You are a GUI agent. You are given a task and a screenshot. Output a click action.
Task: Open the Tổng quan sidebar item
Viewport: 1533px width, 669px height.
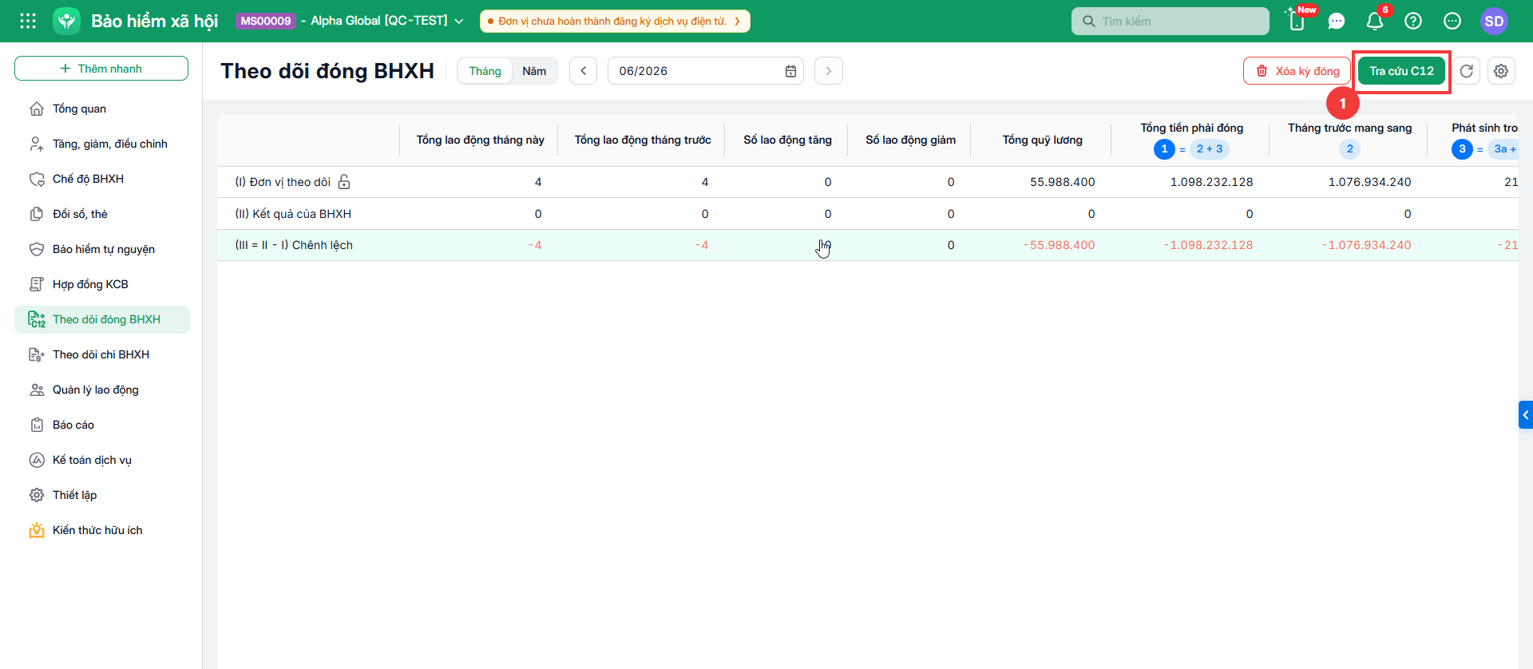pos(102,109)
